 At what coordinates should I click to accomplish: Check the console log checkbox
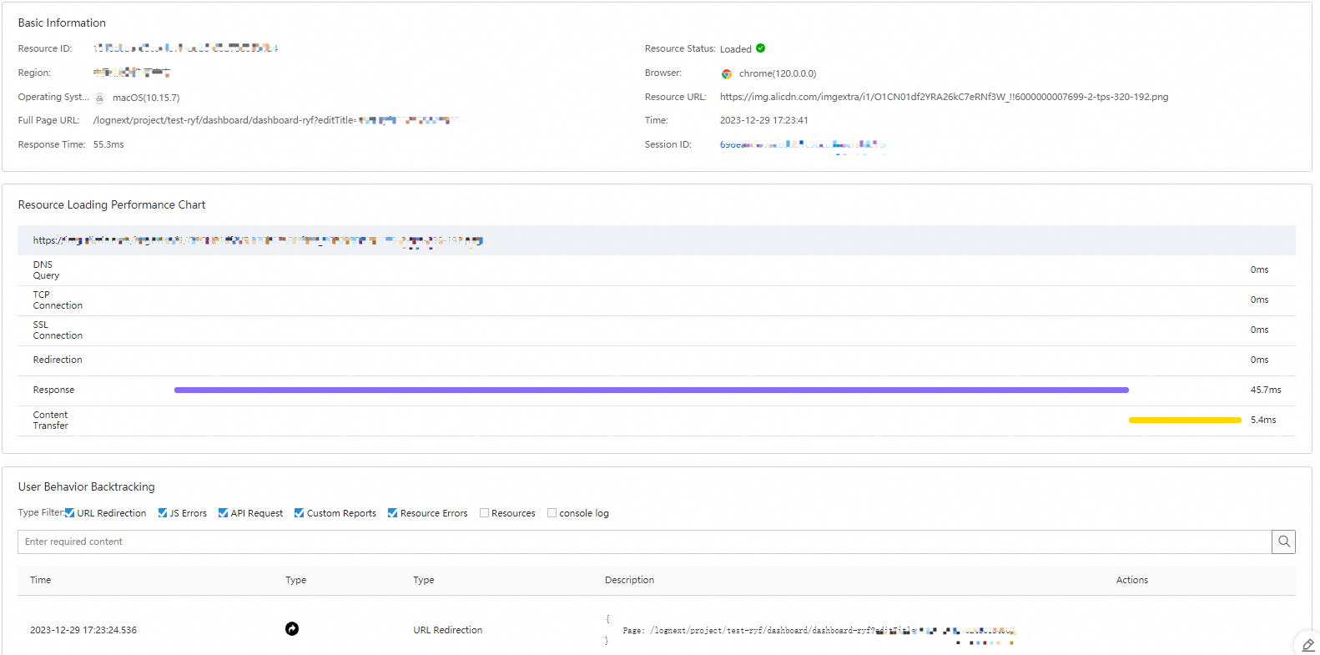(x=552, y=513)
